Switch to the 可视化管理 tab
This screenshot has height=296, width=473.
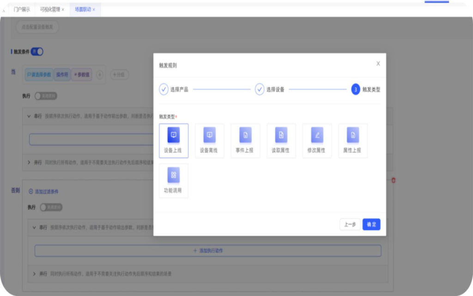50,9
